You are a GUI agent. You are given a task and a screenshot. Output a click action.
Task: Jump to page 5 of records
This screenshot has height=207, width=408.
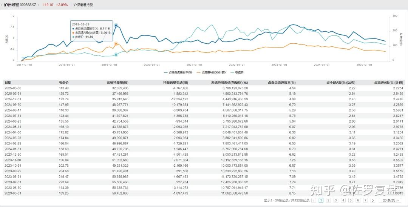coord(351,200)
